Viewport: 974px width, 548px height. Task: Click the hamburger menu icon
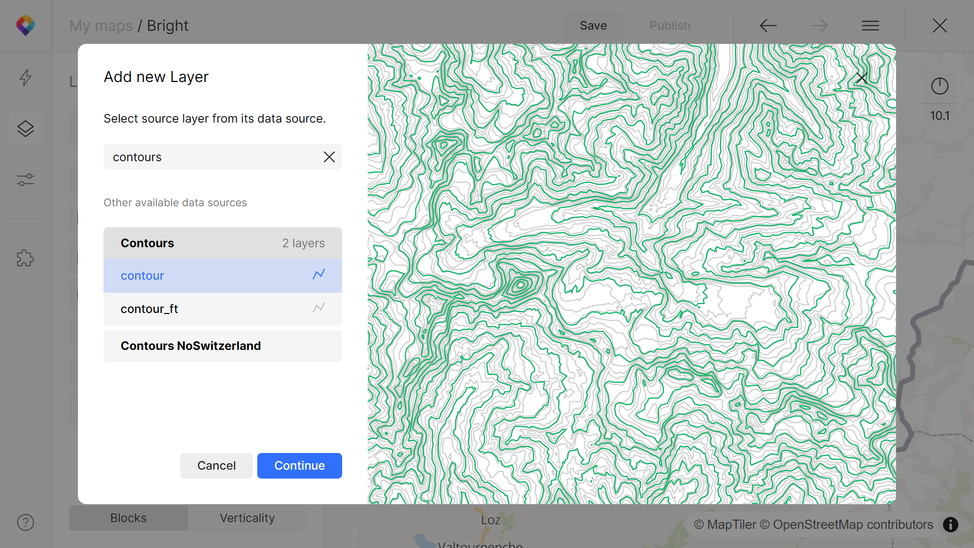870,26
